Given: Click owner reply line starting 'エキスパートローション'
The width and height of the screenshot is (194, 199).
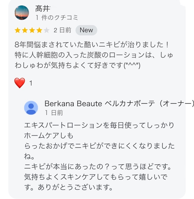Looking at the screenshot, I should coord(99,125).
